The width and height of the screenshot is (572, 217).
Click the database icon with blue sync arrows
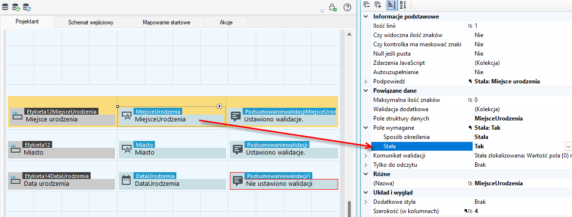click(27, 6)
